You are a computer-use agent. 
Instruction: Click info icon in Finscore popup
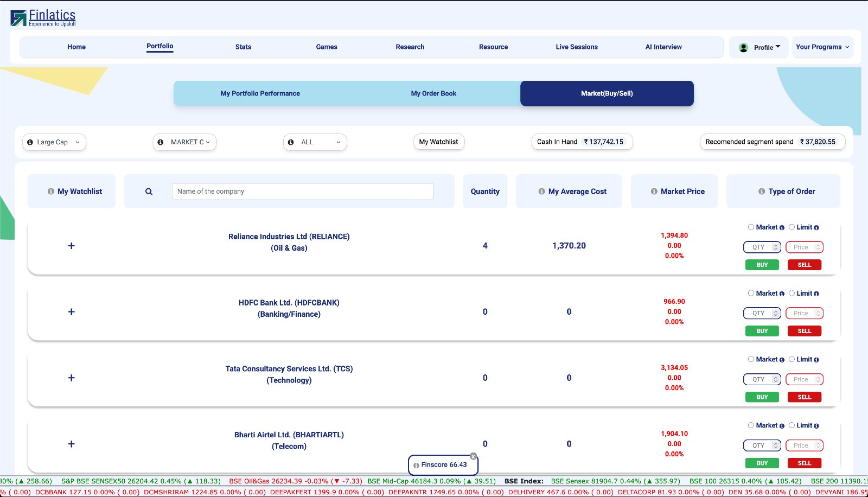click(416, 466)
